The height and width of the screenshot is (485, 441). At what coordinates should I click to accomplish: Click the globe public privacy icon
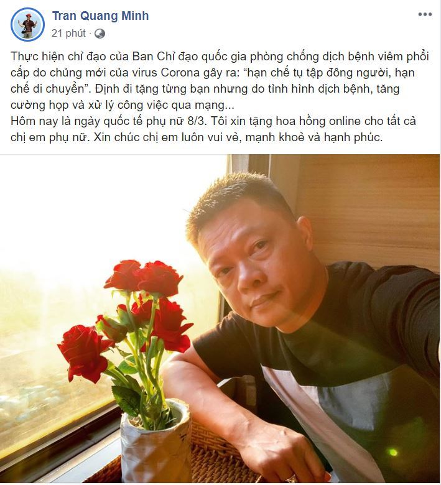(100, 34)
